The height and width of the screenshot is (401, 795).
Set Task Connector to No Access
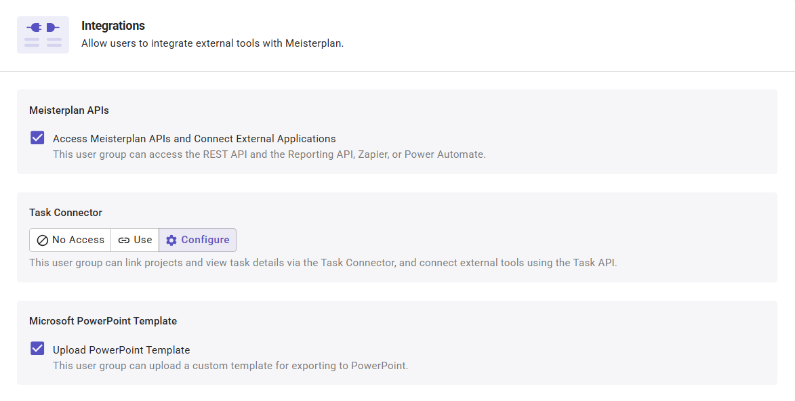coord(70,240)
